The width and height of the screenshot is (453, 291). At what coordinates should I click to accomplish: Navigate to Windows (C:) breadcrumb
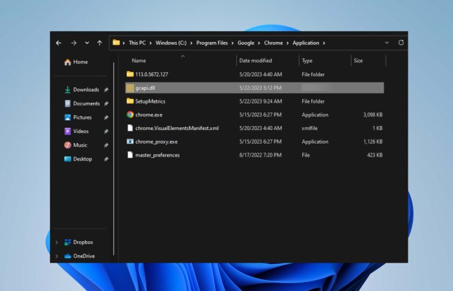point(171,43)
